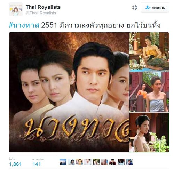Image resolution: width=174 pixels, height=170 pixels.
Task: Open the bottom right photo, woman with updo
Action: [149, 132]
